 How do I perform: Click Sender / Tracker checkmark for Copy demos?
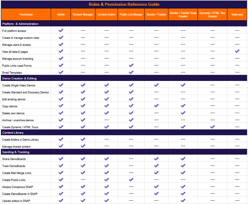click(x=156, y=106)
